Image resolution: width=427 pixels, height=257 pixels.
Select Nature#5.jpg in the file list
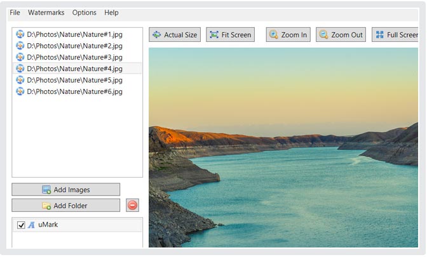coord(74,80)
